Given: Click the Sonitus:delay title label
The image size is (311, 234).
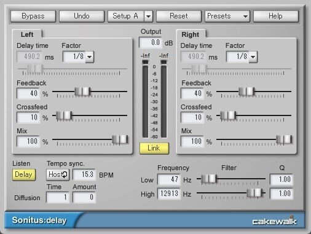Looking at the screenshot, I should coord(39,220).
